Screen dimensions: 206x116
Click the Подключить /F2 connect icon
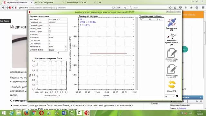click(172, 22)
